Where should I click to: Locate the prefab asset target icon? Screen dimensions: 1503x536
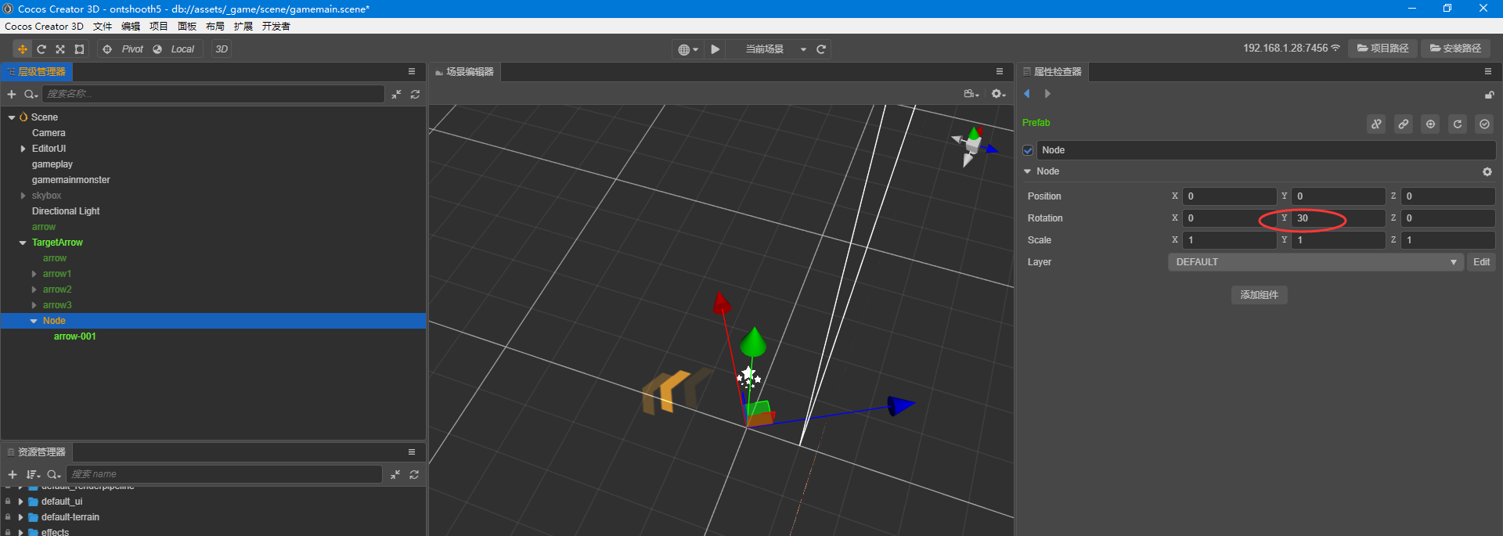(1430, 124)
